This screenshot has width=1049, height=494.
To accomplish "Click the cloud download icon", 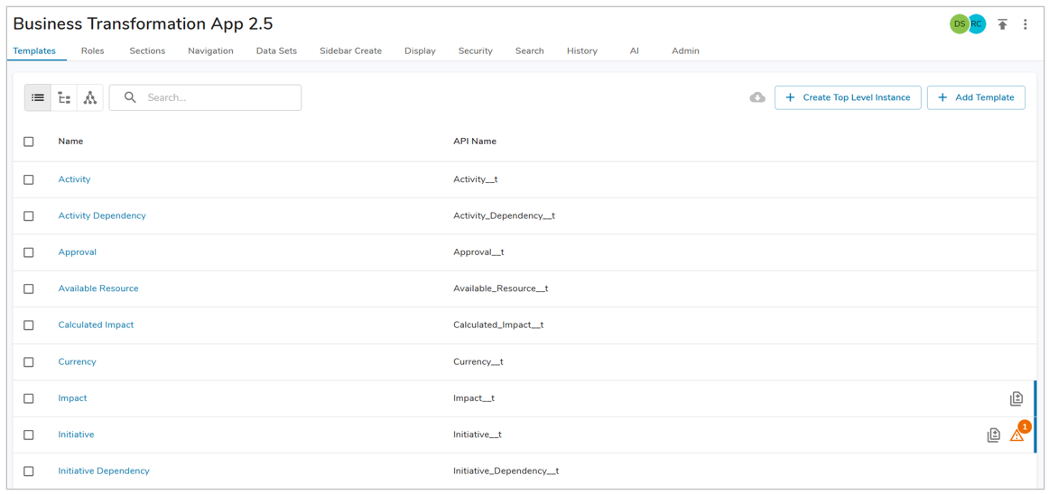I will pos(757,97).
